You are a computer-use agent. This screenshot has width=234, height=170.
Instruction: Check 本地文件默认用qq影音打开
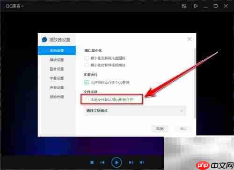click(x=87, y=99)
